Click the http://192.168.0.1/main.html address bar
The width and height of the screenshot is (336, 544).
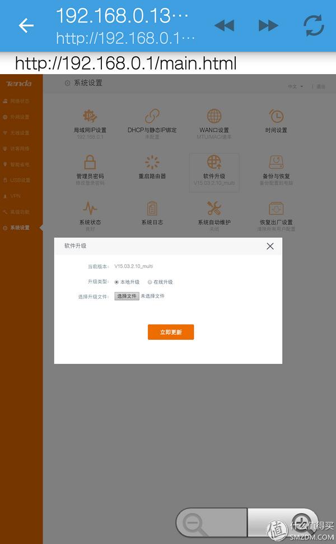click(x=126, y=63)
